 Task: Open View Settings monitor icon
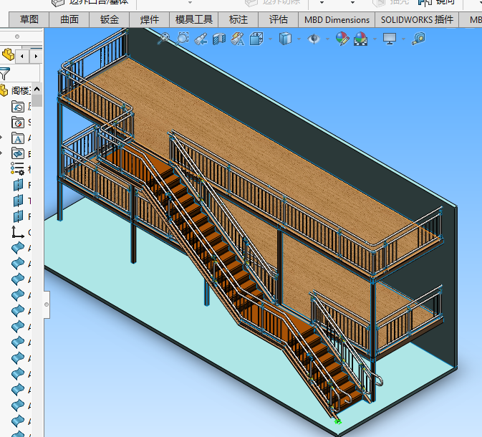(390, 39)
